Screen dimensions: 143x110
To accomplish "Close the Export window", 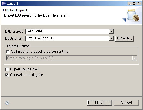I will [x=139, y=4].
